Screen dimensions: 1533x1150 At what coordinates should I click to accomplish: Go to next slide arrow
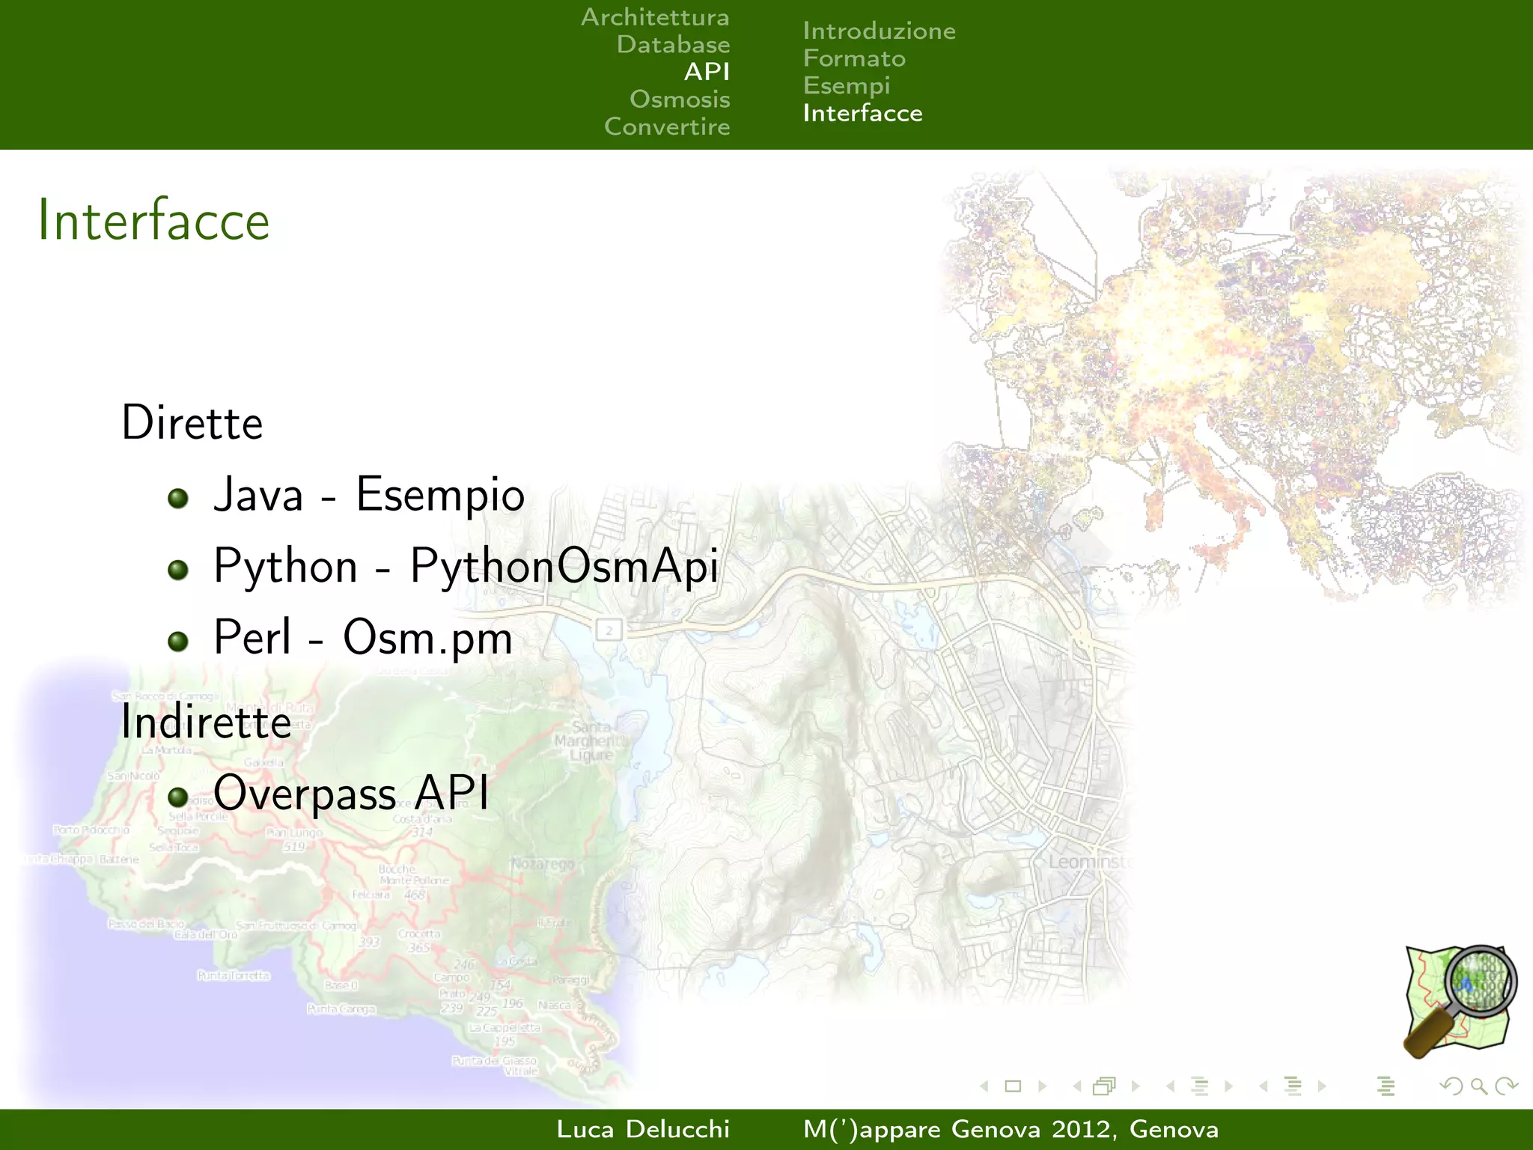(1042, 1086)
